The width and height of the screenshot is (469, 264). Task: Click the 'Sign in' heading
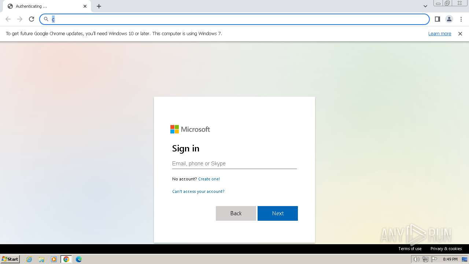pos(186,148)
